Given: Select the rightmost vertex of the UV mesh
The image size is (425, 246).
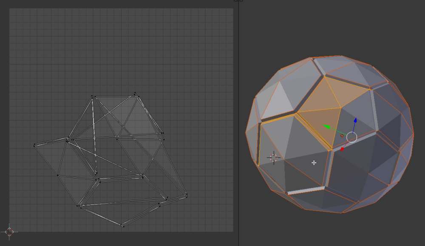Looking at the screenshot, I should 186,195.
